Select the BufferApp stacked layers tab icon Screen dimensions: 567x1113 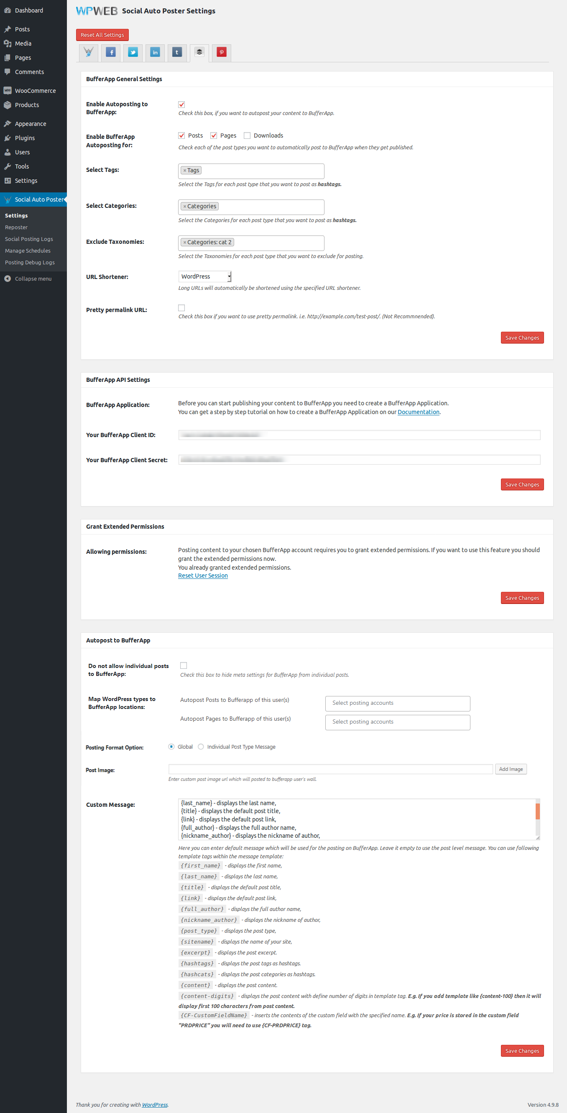[199, 52]
